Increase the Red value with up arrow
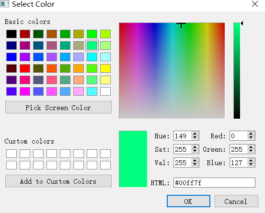The height and width of the screenshot is (213, 265). [x=251, y=134]
